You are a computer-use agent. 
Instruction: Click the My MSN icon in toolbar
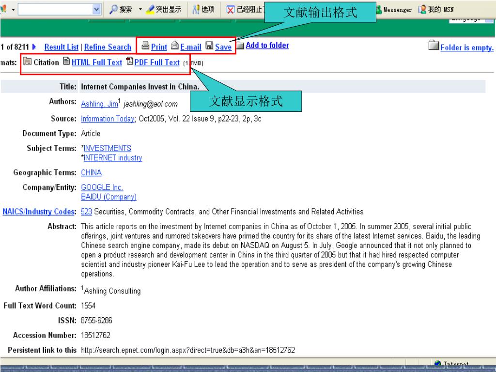[x=422, y=10]
